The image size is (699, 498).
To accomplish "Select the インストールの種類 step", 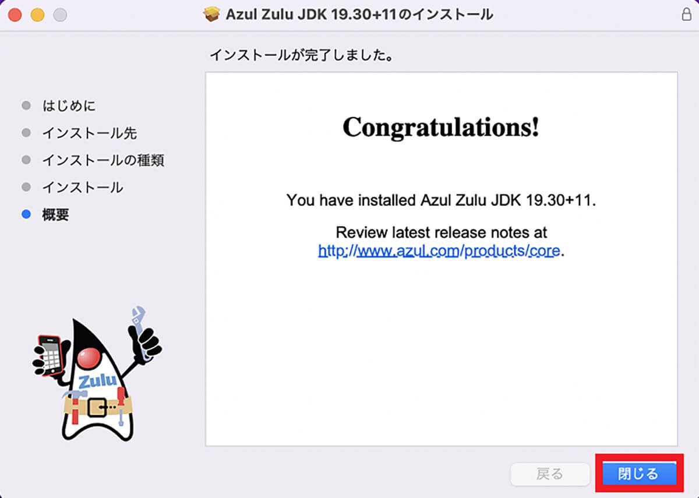I will tap(103, 160).
